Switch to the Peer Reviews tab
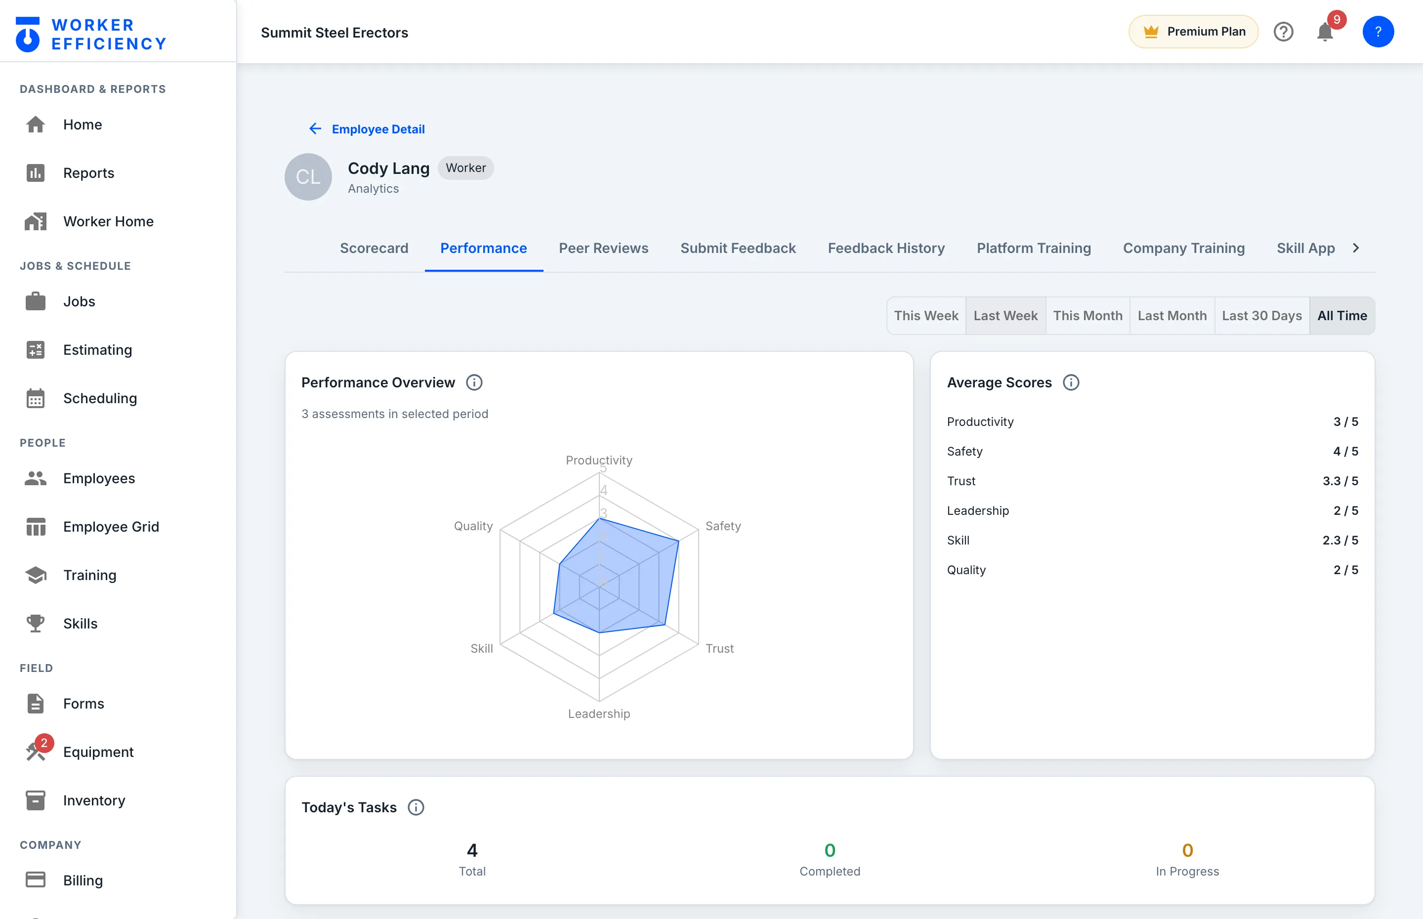Image resolution: width=1423 pixels, height=919 pixels. (x=603, y=248)
